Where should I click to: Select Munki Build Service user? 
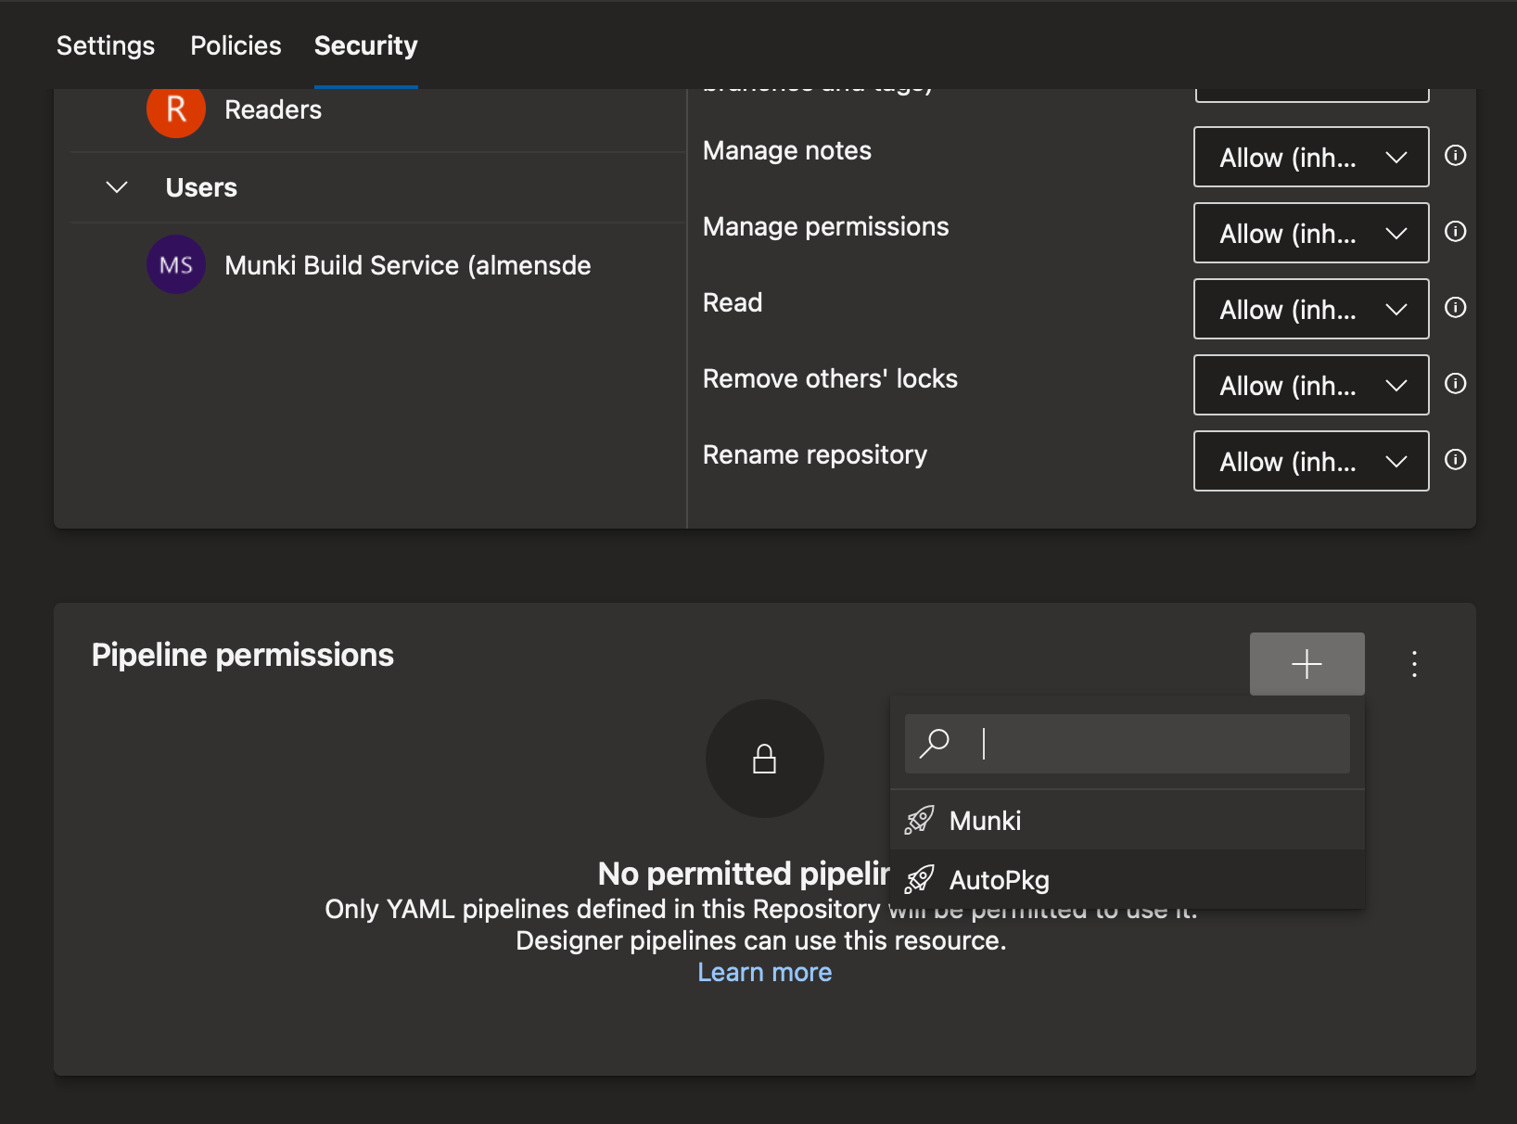(x=407, y=265)
